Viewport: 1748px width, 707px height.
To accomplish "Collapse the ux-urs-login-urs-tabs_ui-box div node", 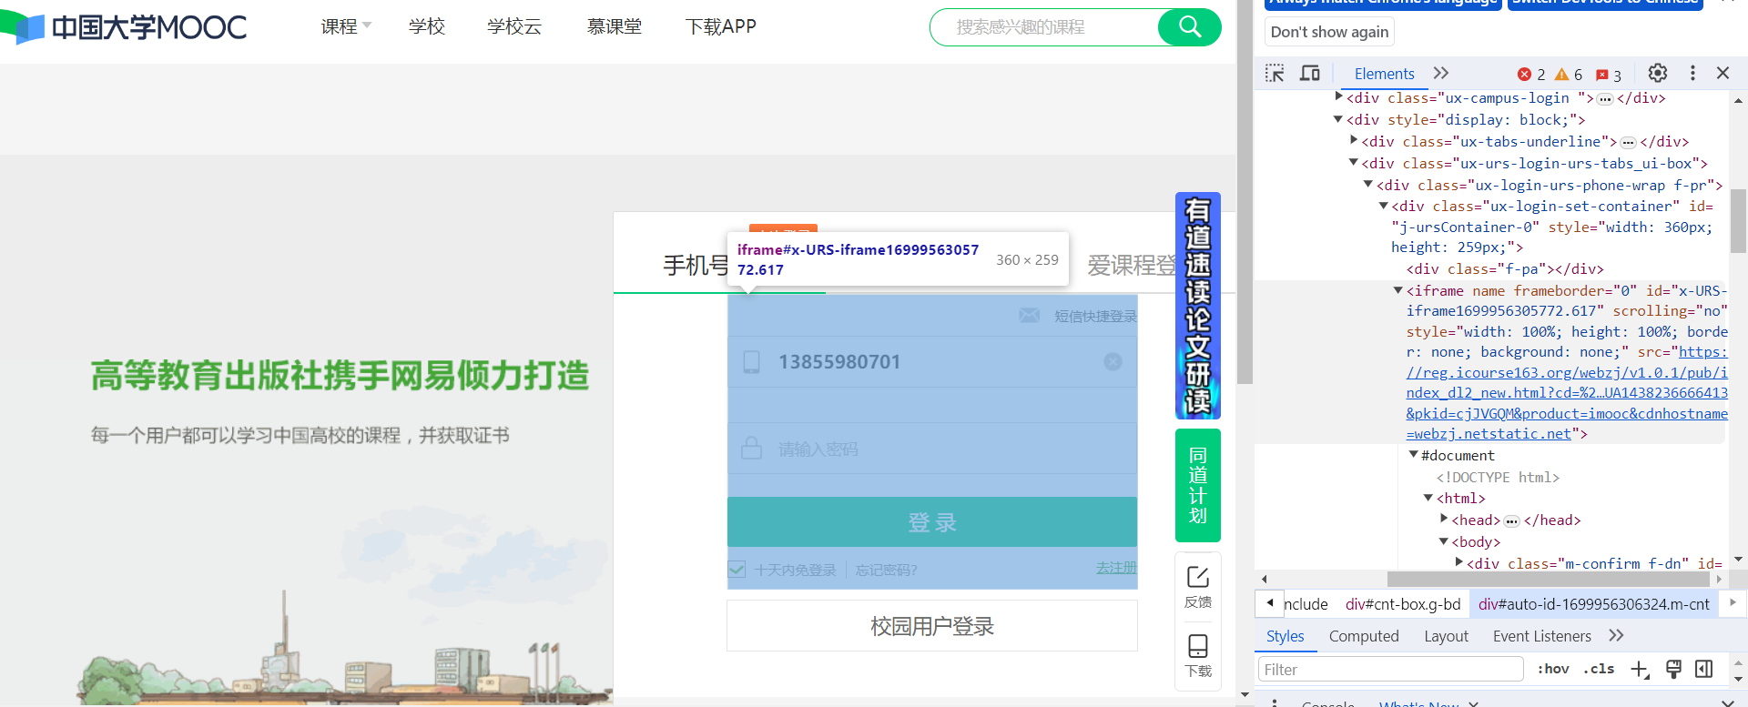I will [x=1354, y=163].
